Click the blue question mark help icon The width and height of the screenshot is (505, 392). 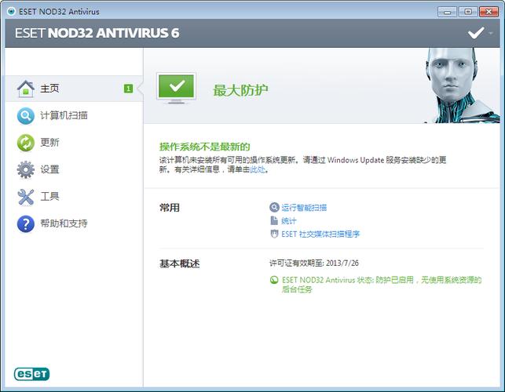point(26,223)
